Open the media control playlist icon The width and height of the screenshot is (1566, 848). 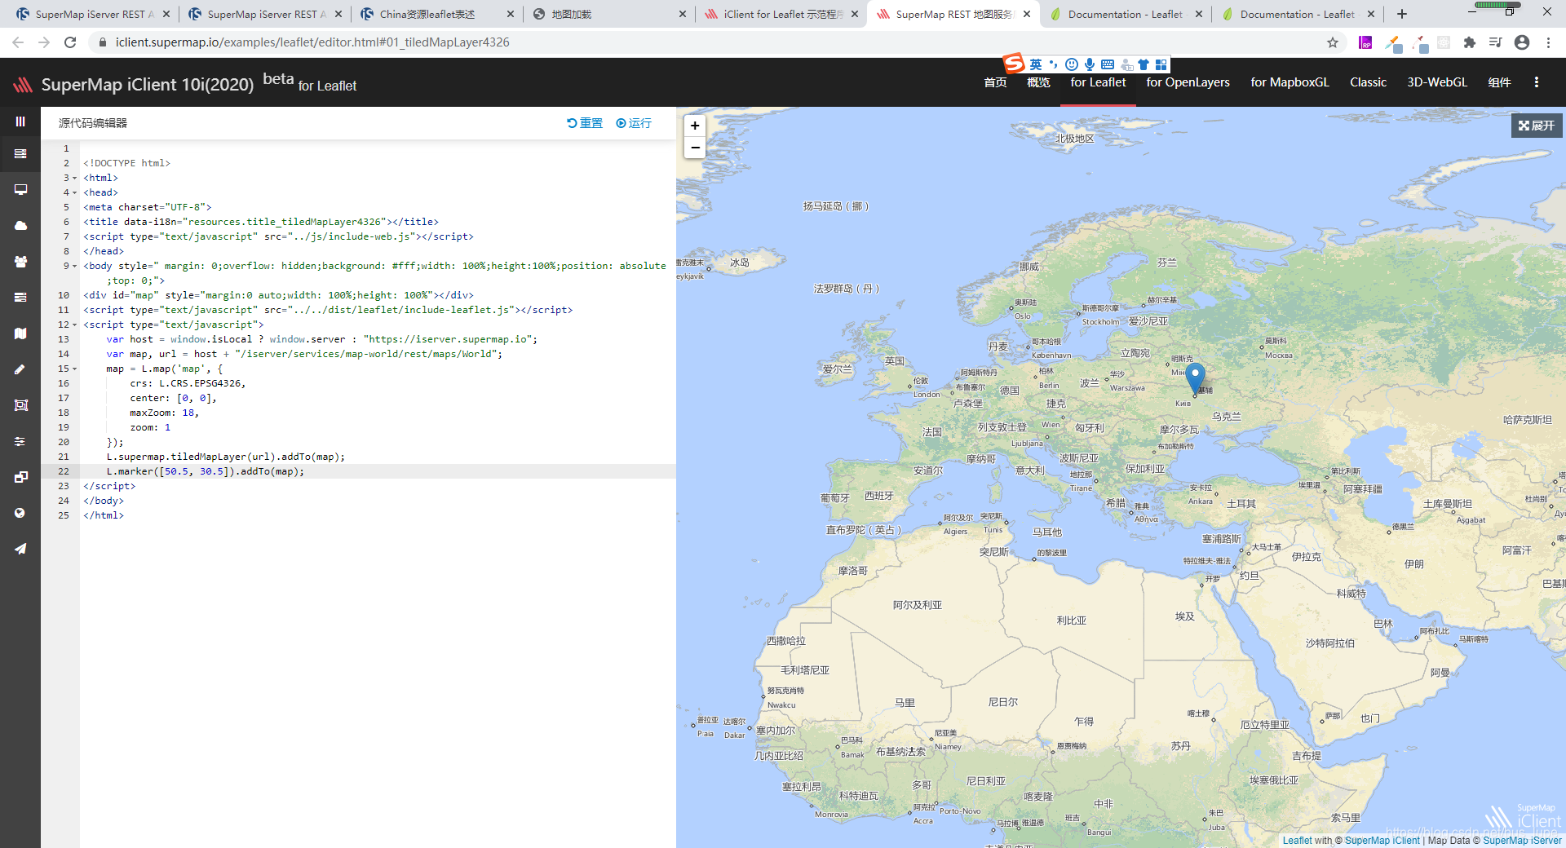[1495, 42]
